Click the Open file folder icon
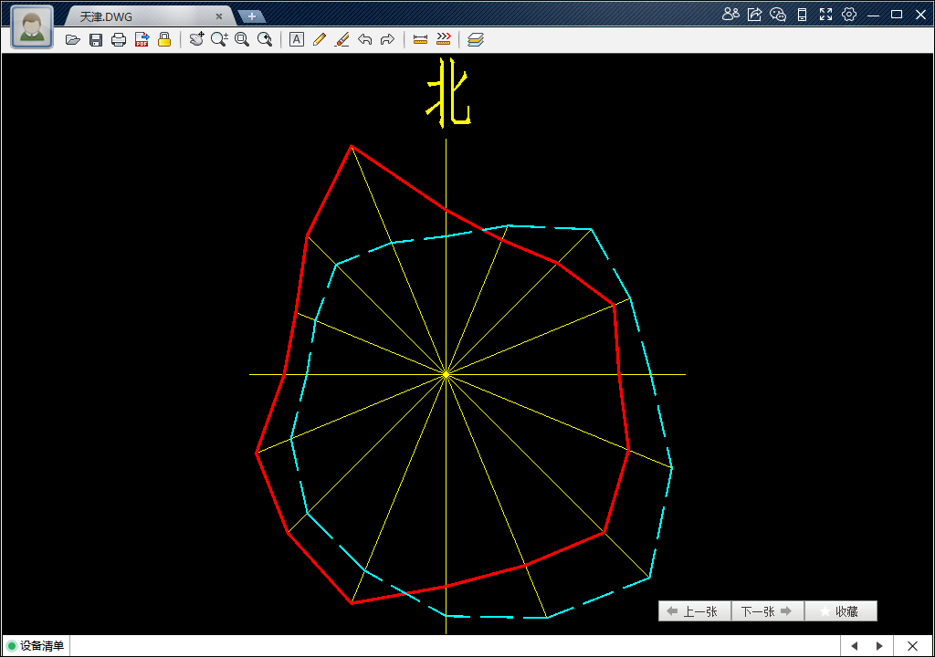The image size is (935, 657). [x=73, y=39]
